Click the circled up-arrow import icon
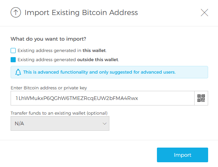The width and height of the screenshot is (218, 167). [16, 12]
